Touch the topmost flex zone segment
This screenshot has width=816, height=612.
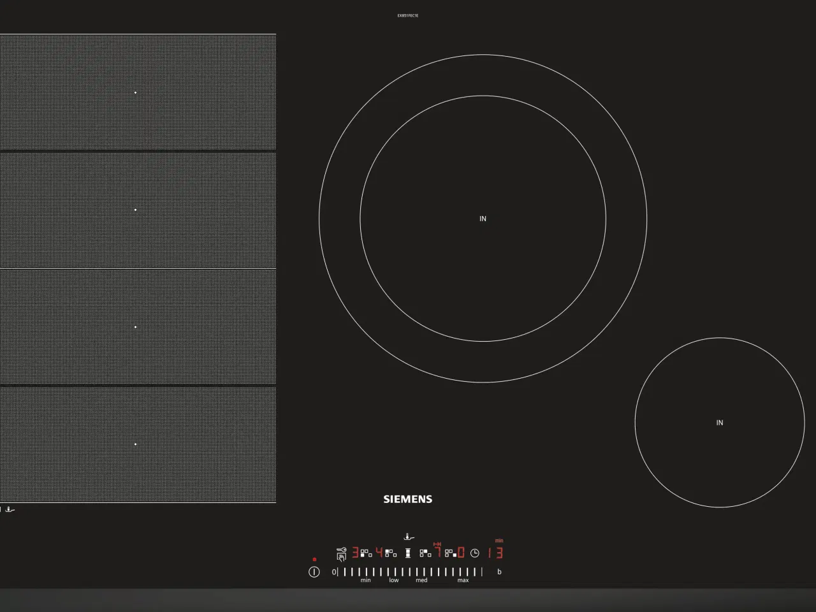[135, 92]
